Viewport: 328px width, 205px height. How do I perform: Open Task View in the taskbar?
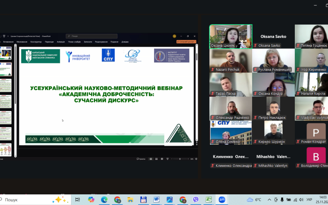pos(77,200)
